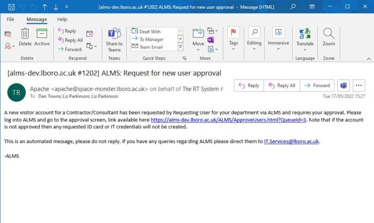The height and width of the screenshot is (223, 374).
Task: Click the reply with Meeting icon
Action: [x=89, y=34]
